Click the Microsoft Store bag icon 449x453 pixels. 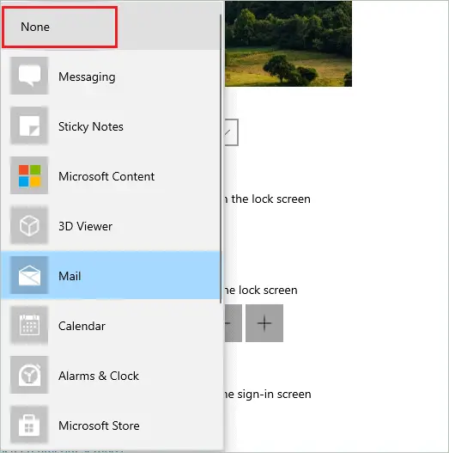(x=29, y=425)
